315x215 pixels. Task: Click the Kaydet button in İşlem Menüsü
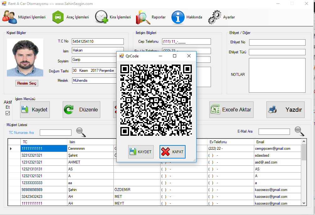[x=35, y=110]
